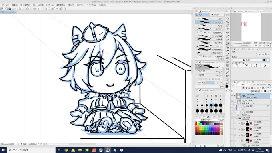
Task: Click the New layer folder icon
Action: coord(256,91)
